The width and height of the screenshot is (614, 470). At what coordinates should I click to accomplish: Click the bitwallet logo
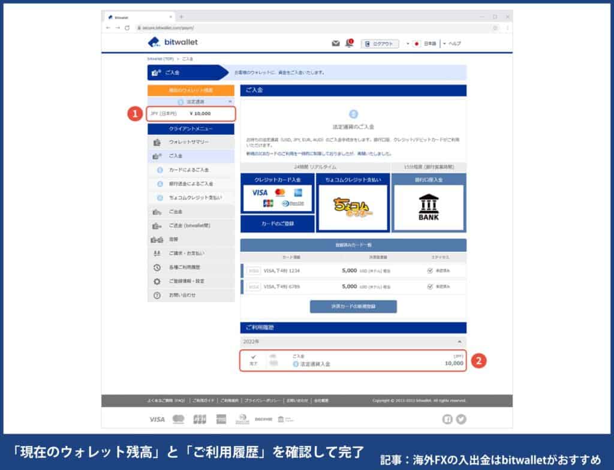[x=173, y=43]
